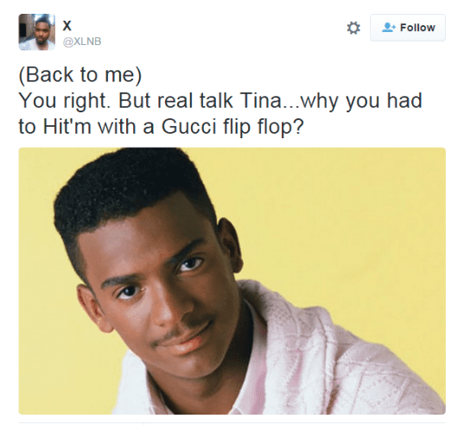Follow the @XLNB account
Screen dimensions: 471x425
(408, 28)
